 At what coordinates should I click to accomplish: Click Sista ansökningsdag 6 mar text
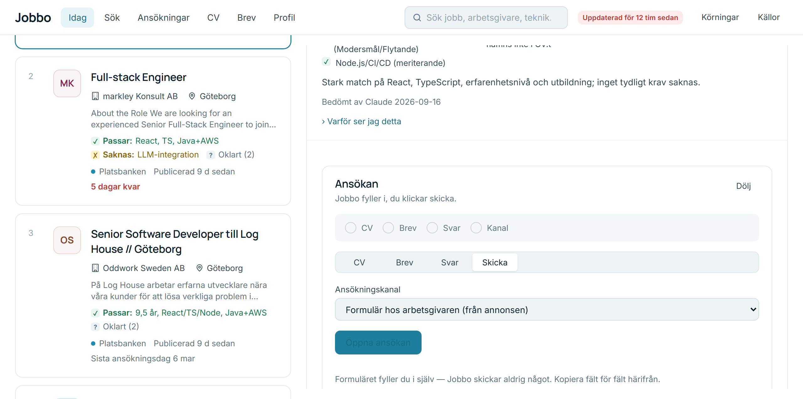click(143, 359)
